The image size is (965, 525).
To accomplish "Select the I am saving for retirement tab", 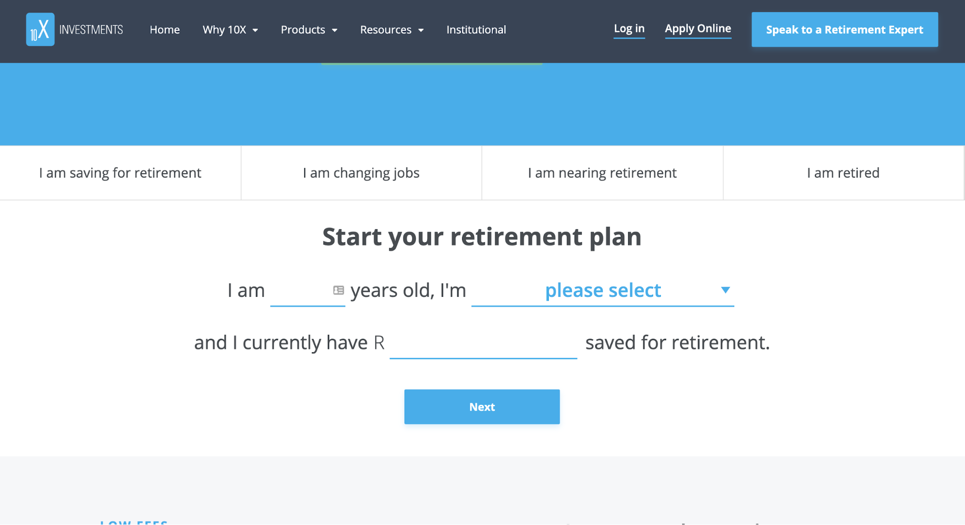I will click(120, 173).
